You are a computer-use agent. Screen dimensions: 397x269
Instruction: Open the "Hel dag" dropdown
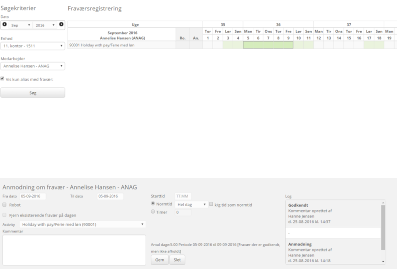(x=190, y=204)
